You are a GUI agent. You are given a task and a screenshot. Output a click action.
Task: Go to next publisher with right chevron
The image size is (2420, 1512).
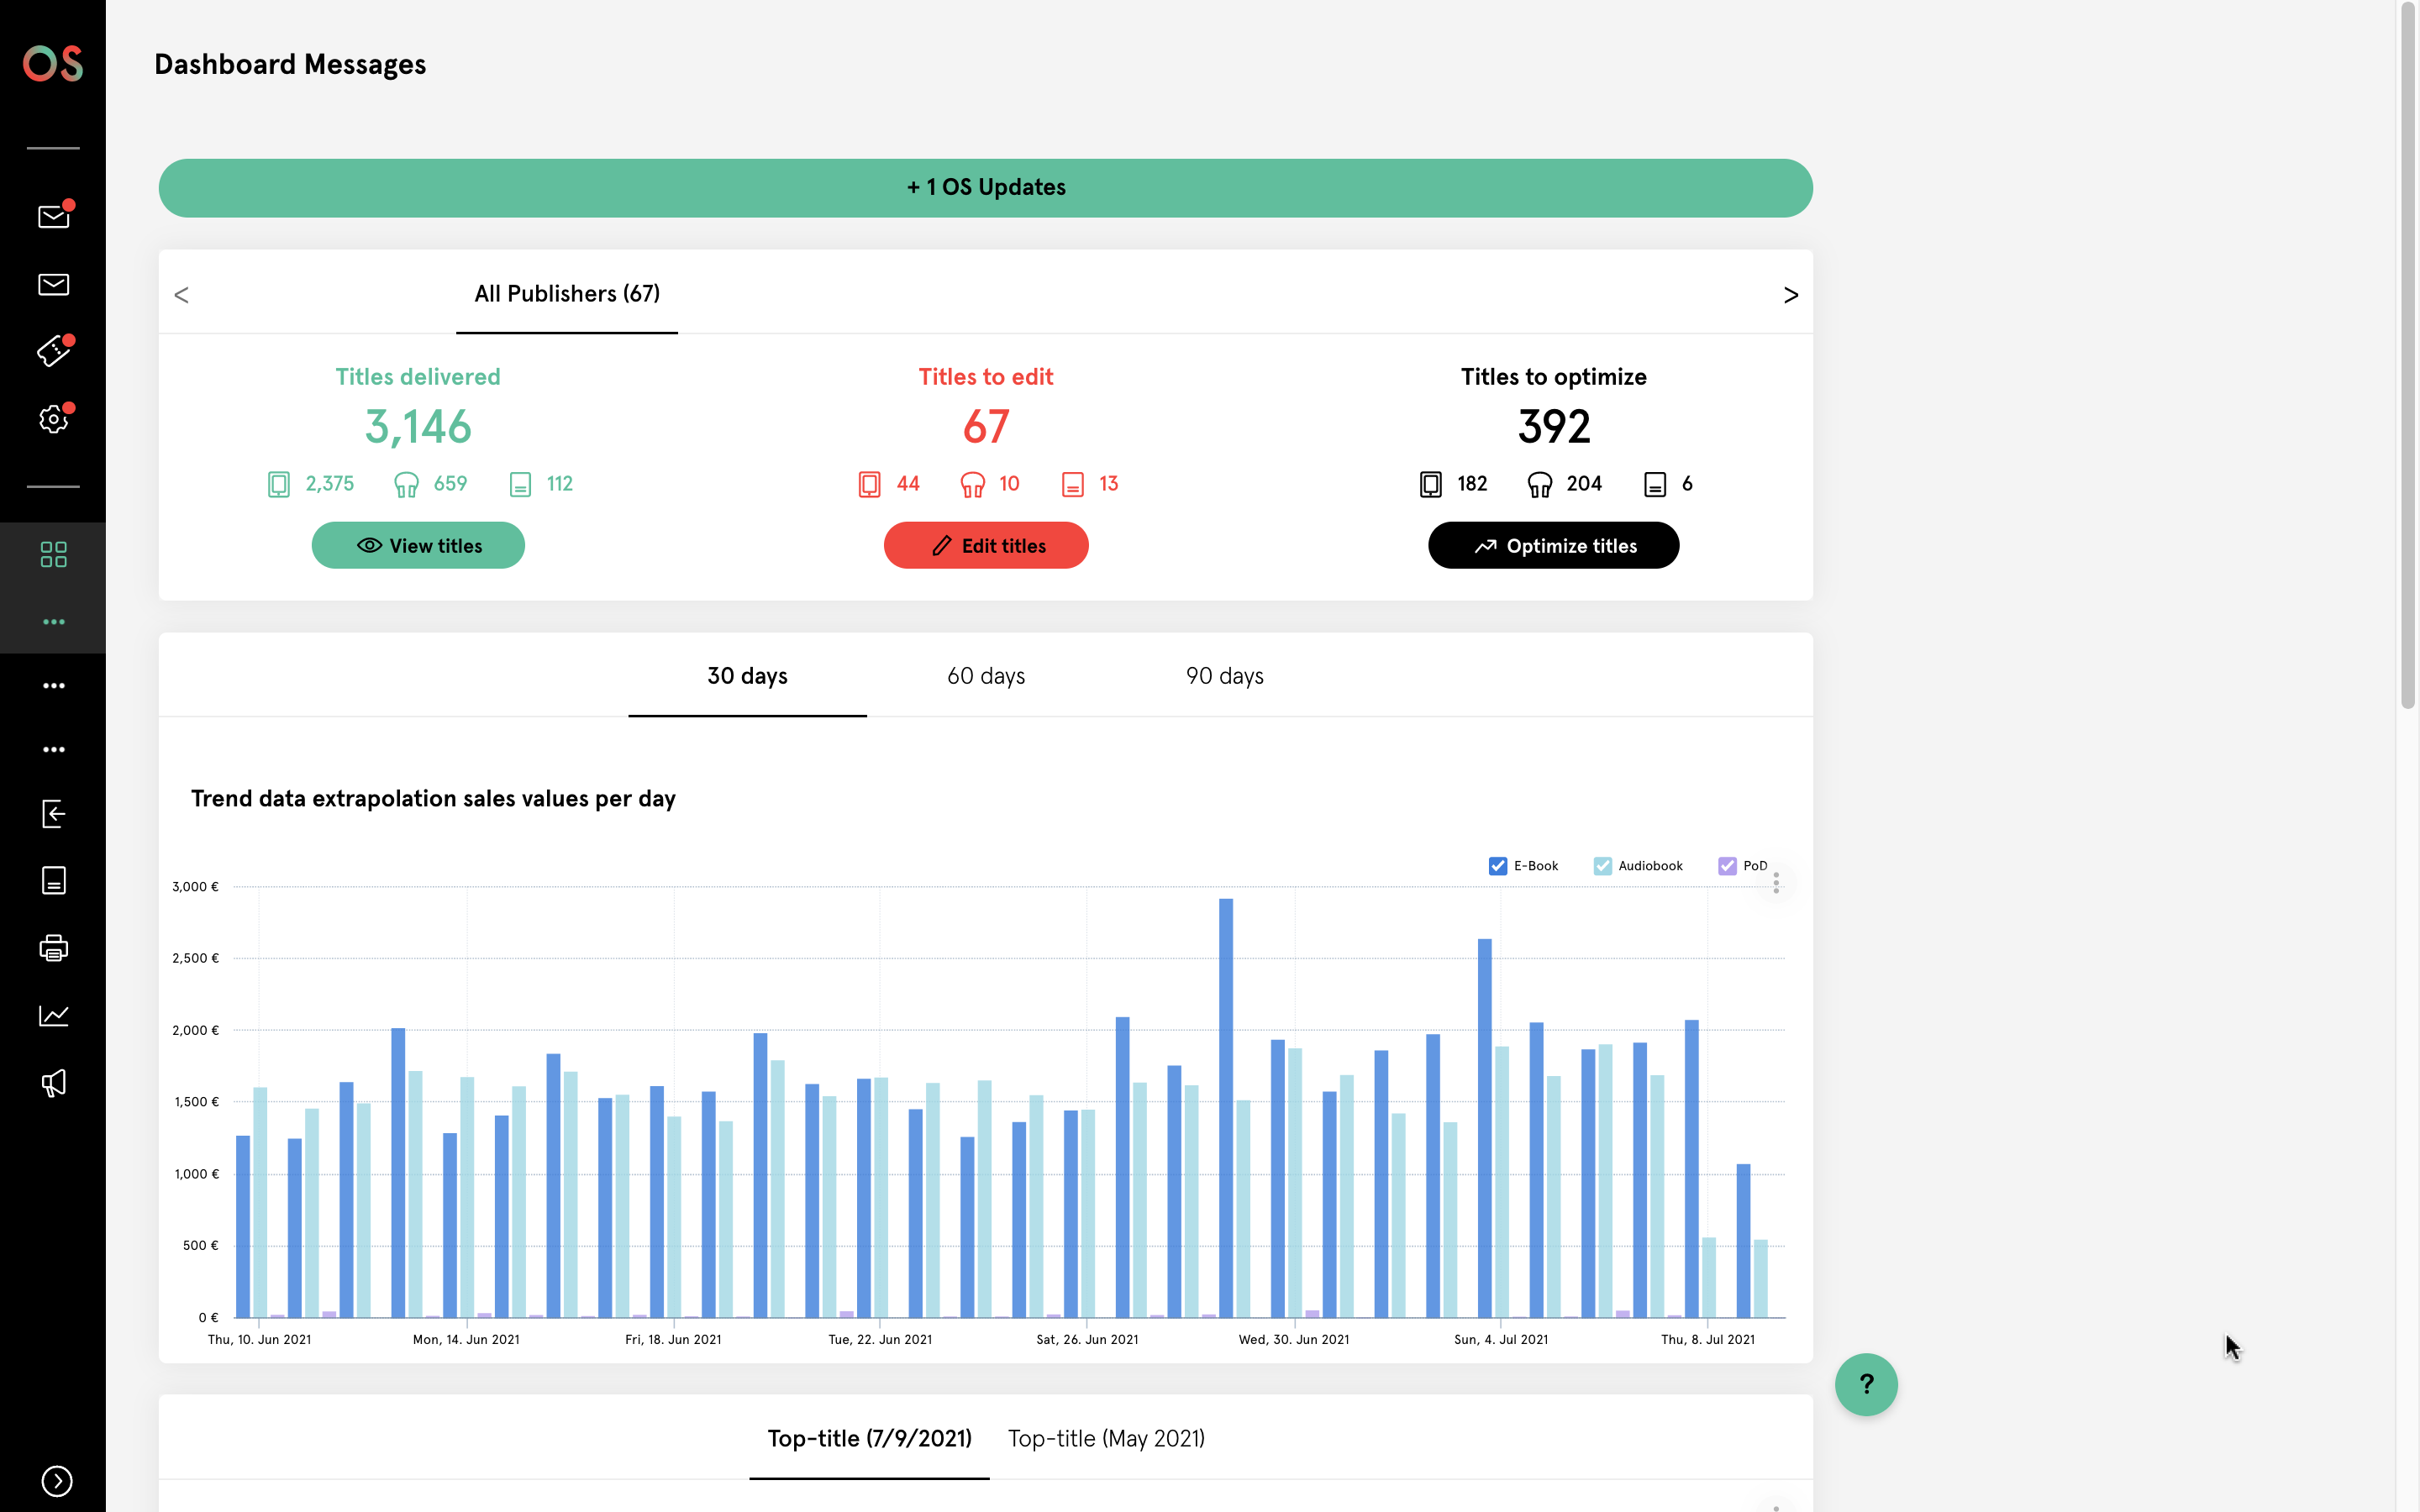pyautogui.click(x=1790, y=295)
